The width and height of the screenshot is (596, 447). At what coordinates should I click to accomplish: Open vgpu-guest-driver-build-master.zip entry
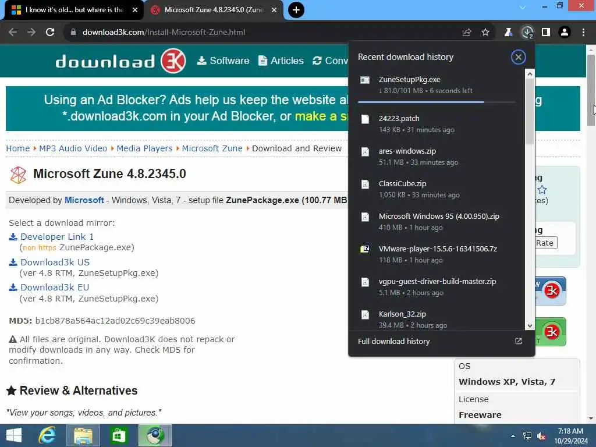pos(437,287)
